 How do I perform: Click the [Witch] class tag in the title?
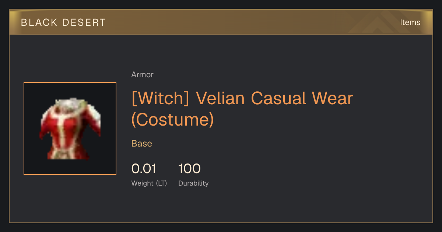point(160,99)
